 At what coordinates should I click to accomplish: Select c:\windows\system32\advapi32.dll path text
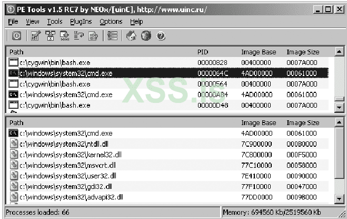(x=71, y=197)
